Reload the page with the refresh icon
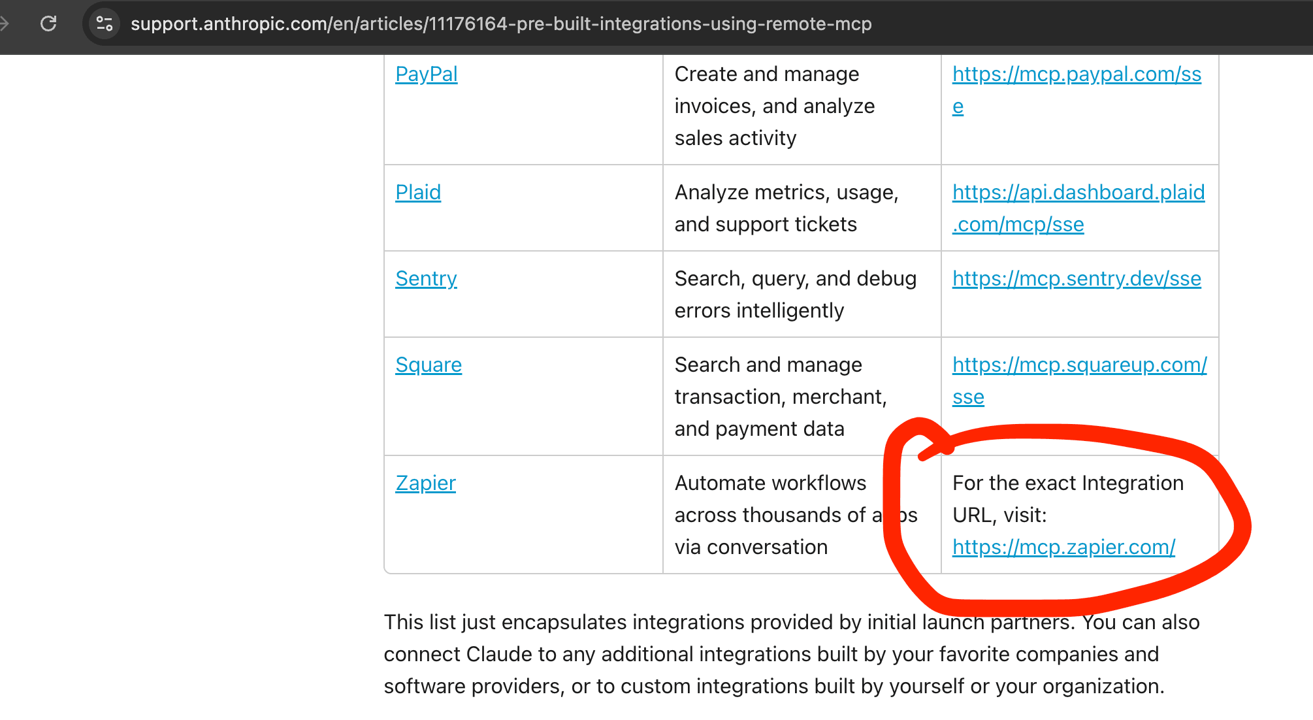Screen dimensions: 1313x720 [48, 24]
